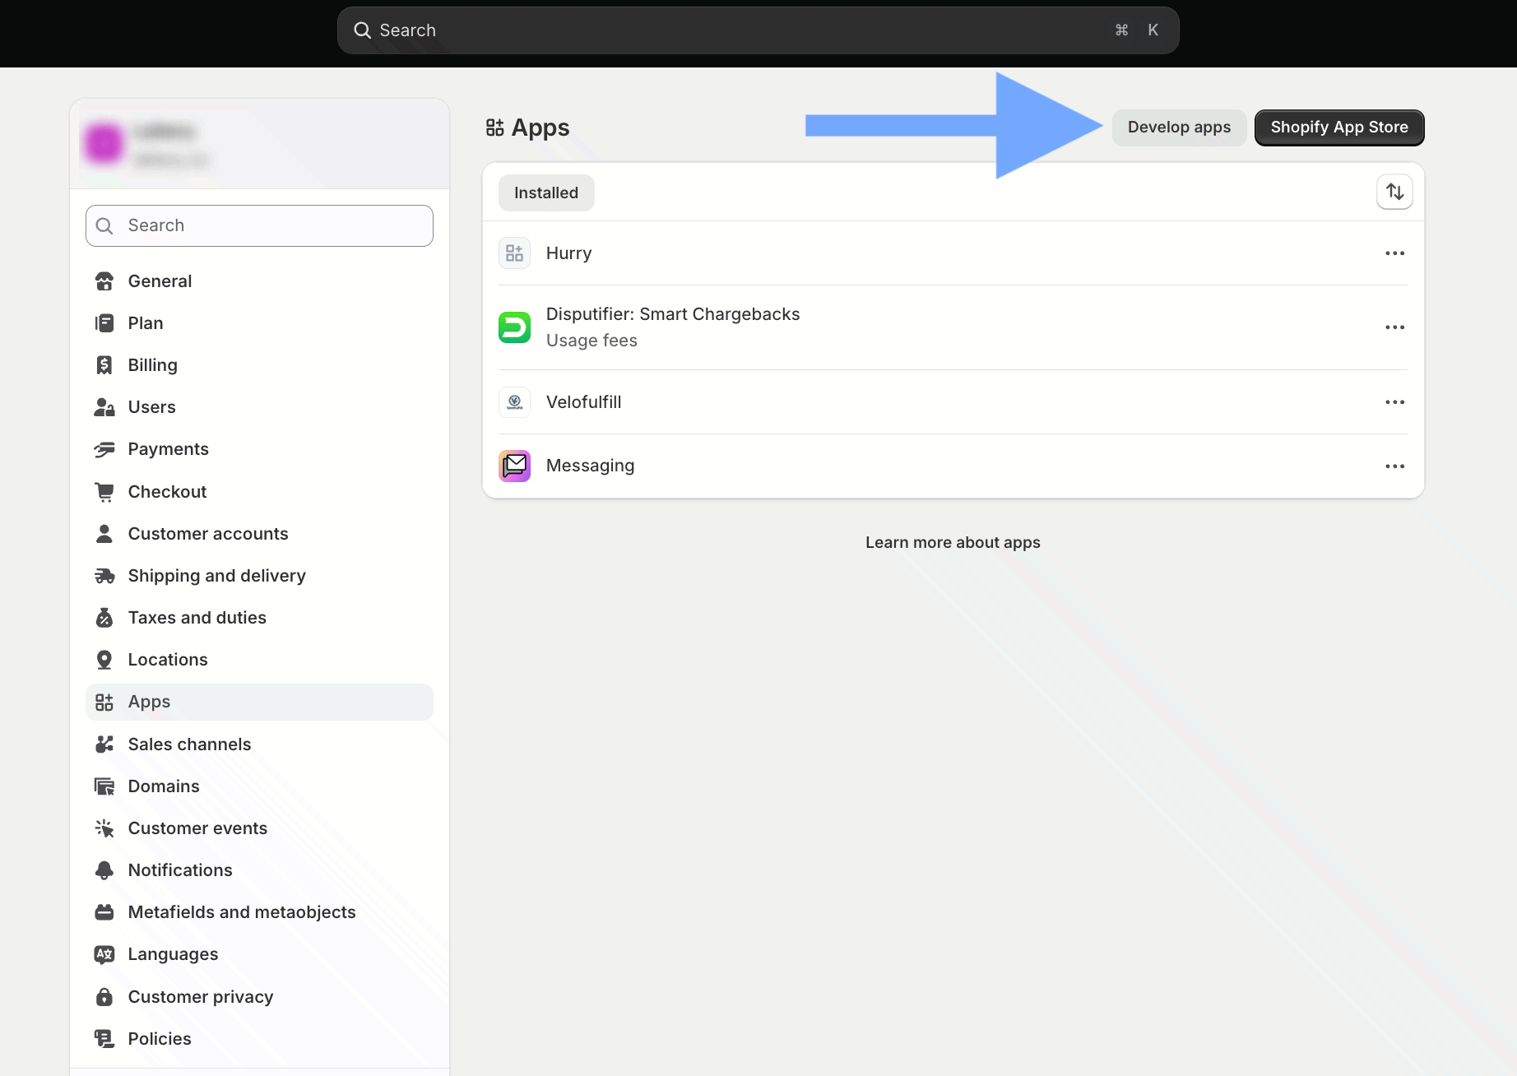
Task: Click the Billing receipt icon
Action: click(x=104, y=365)
